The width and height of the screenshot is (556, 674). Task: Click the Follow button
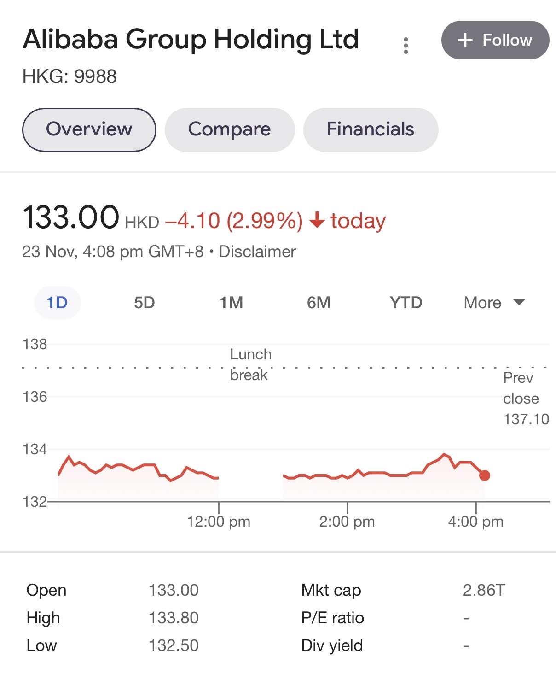tap(495, 40)
